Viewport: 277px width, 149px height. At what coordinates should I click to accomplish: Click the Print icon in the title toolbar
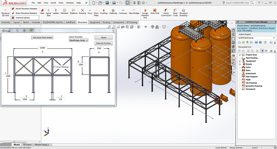114,3
